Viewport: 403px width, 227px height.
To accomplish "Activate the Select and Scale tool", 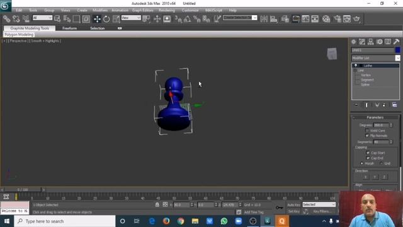I will pos(116,19).
